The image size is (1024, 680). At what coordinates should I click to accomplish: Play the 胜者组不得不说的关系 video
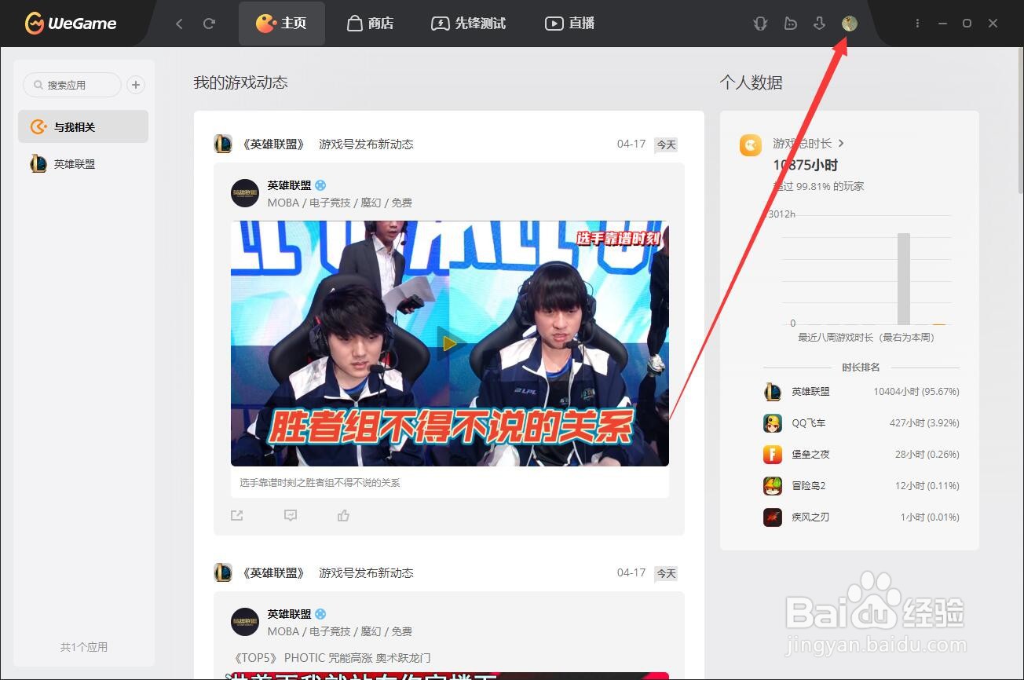449,343
